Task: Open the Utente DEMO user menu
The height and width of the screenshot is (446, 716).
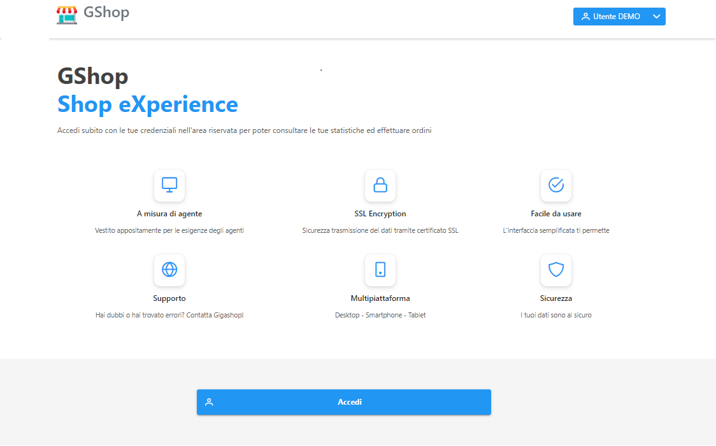Action: click(x=616, y=17)
